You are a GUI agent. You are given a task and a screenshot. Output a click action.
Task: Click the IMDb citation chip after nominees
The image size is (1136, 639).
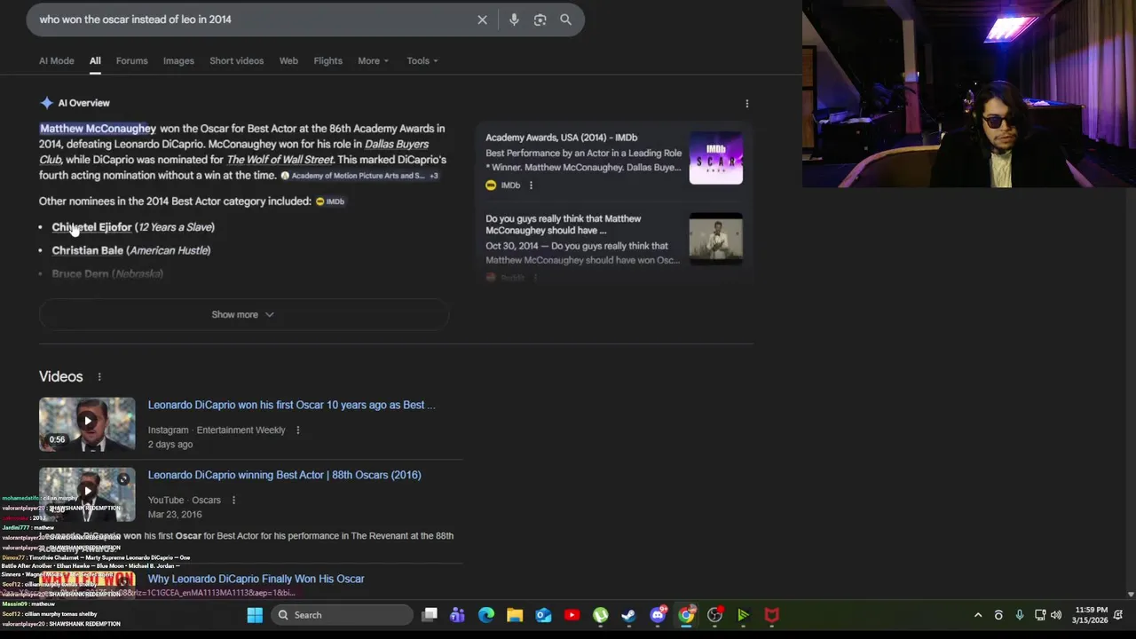[330, 201]
